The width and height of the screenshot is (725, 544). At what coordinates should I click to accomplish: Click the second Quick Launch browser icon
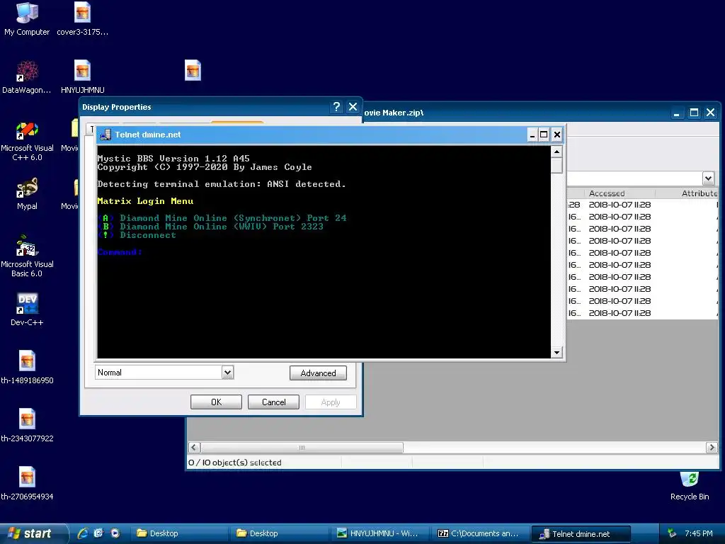pyautogui.click(x=98, y=533)
